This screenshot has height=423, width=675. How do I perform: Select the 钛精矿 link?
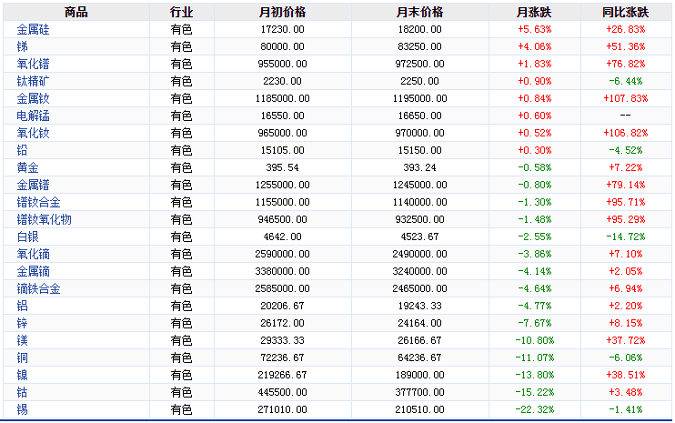coord(33,81)
